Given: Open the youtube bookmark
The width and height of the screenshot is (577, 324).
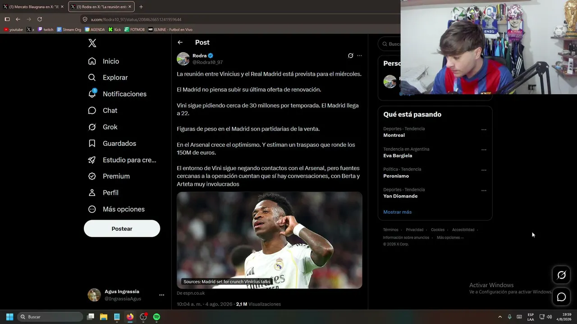Looking at the screenshot, I should [x=13, y=30].
